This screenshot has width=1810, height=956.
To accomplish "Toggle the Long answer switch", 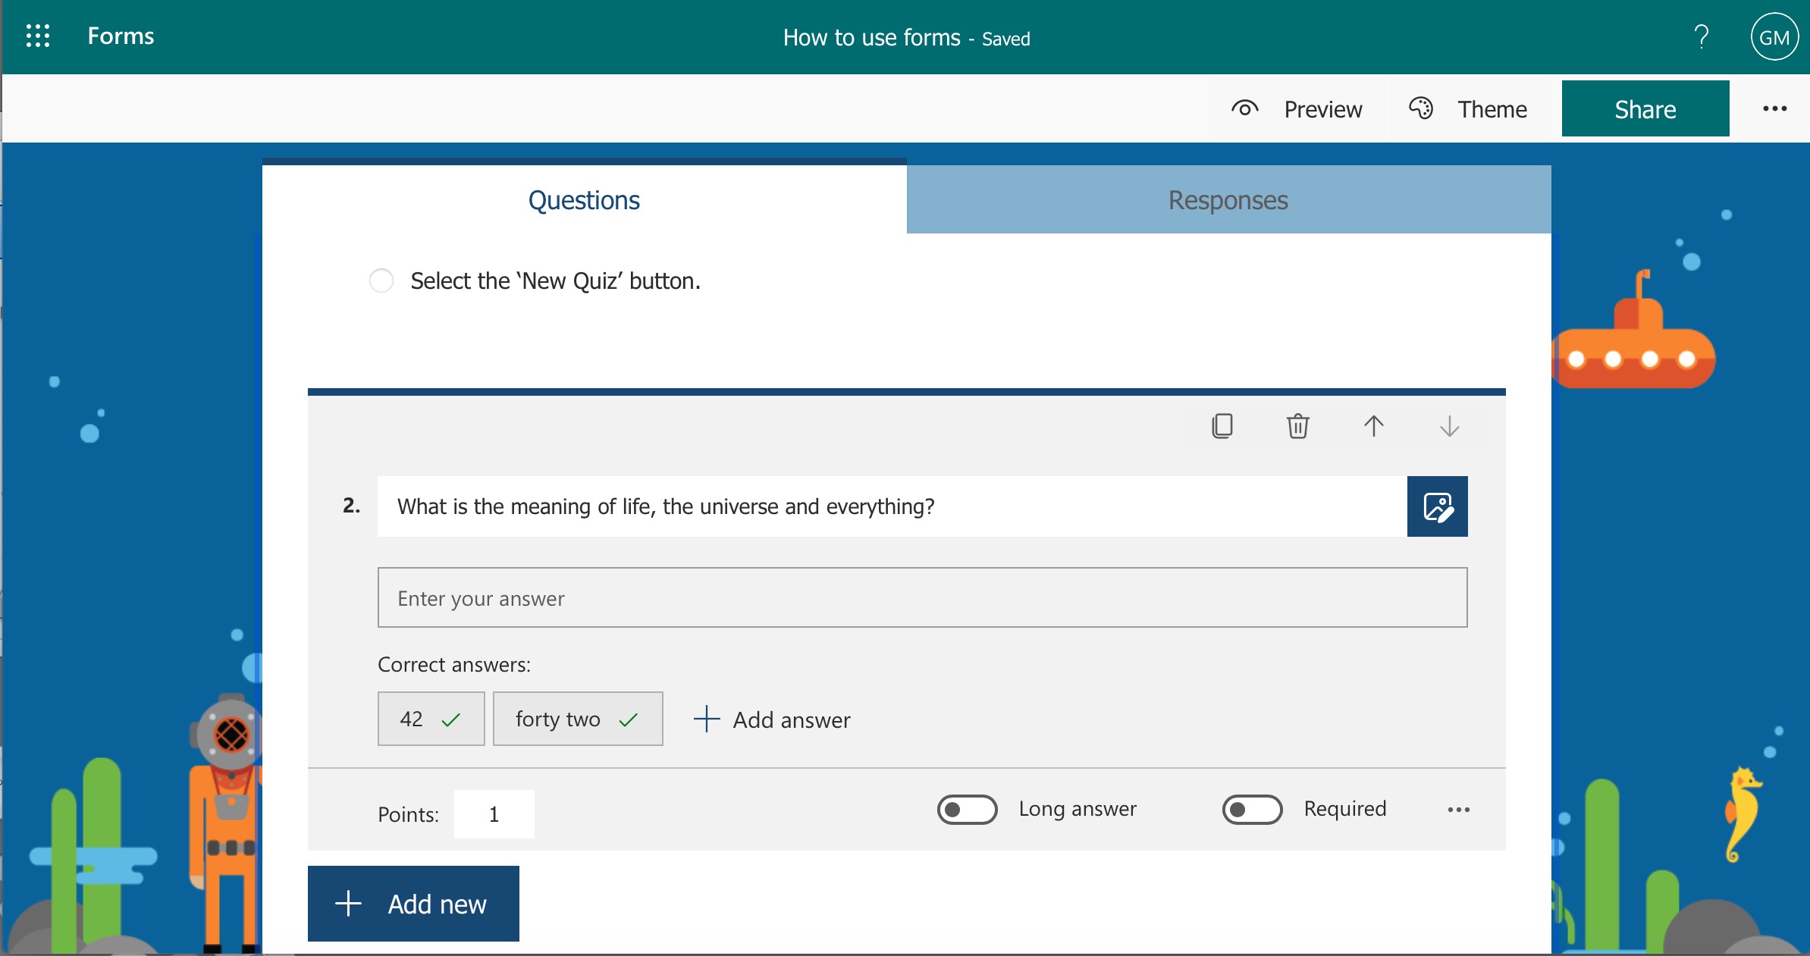I will click(x=967, y=809).
